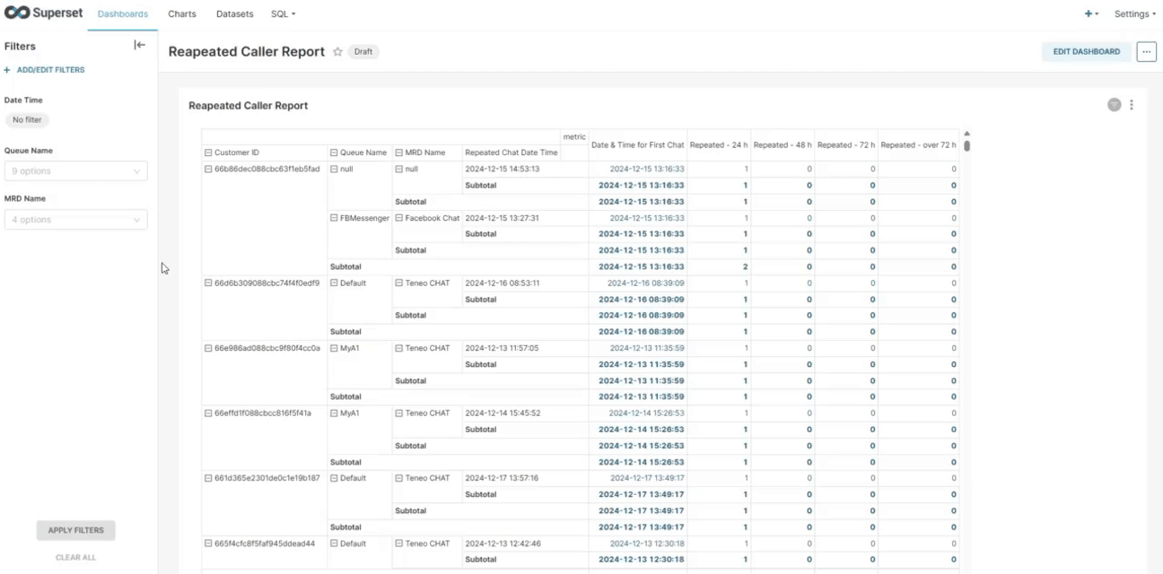
Task: Star the dashboard as favorite
Action: coord(338,52)
